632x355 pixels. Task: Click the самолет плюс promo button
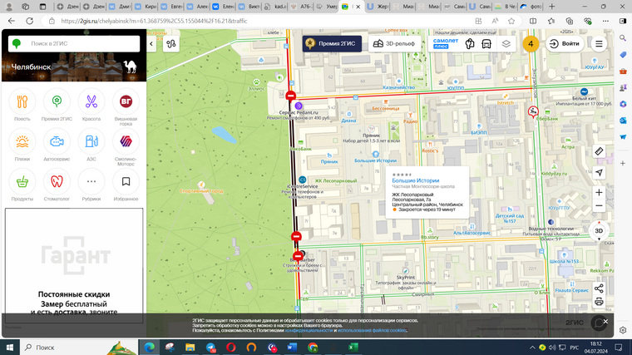coord(446,43)
